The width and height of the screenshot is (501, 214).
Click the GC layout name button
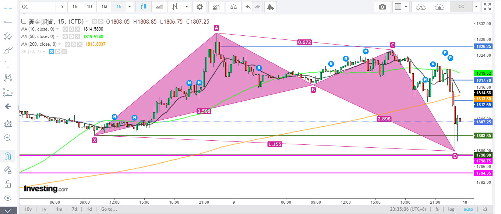point(461,7)
